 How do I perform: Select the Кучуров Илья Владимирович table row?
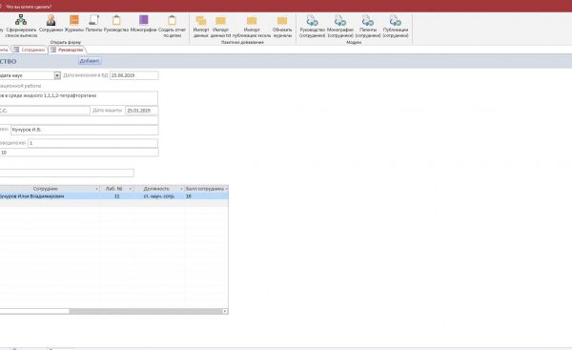pyautogui.click(x=114, y=196)
